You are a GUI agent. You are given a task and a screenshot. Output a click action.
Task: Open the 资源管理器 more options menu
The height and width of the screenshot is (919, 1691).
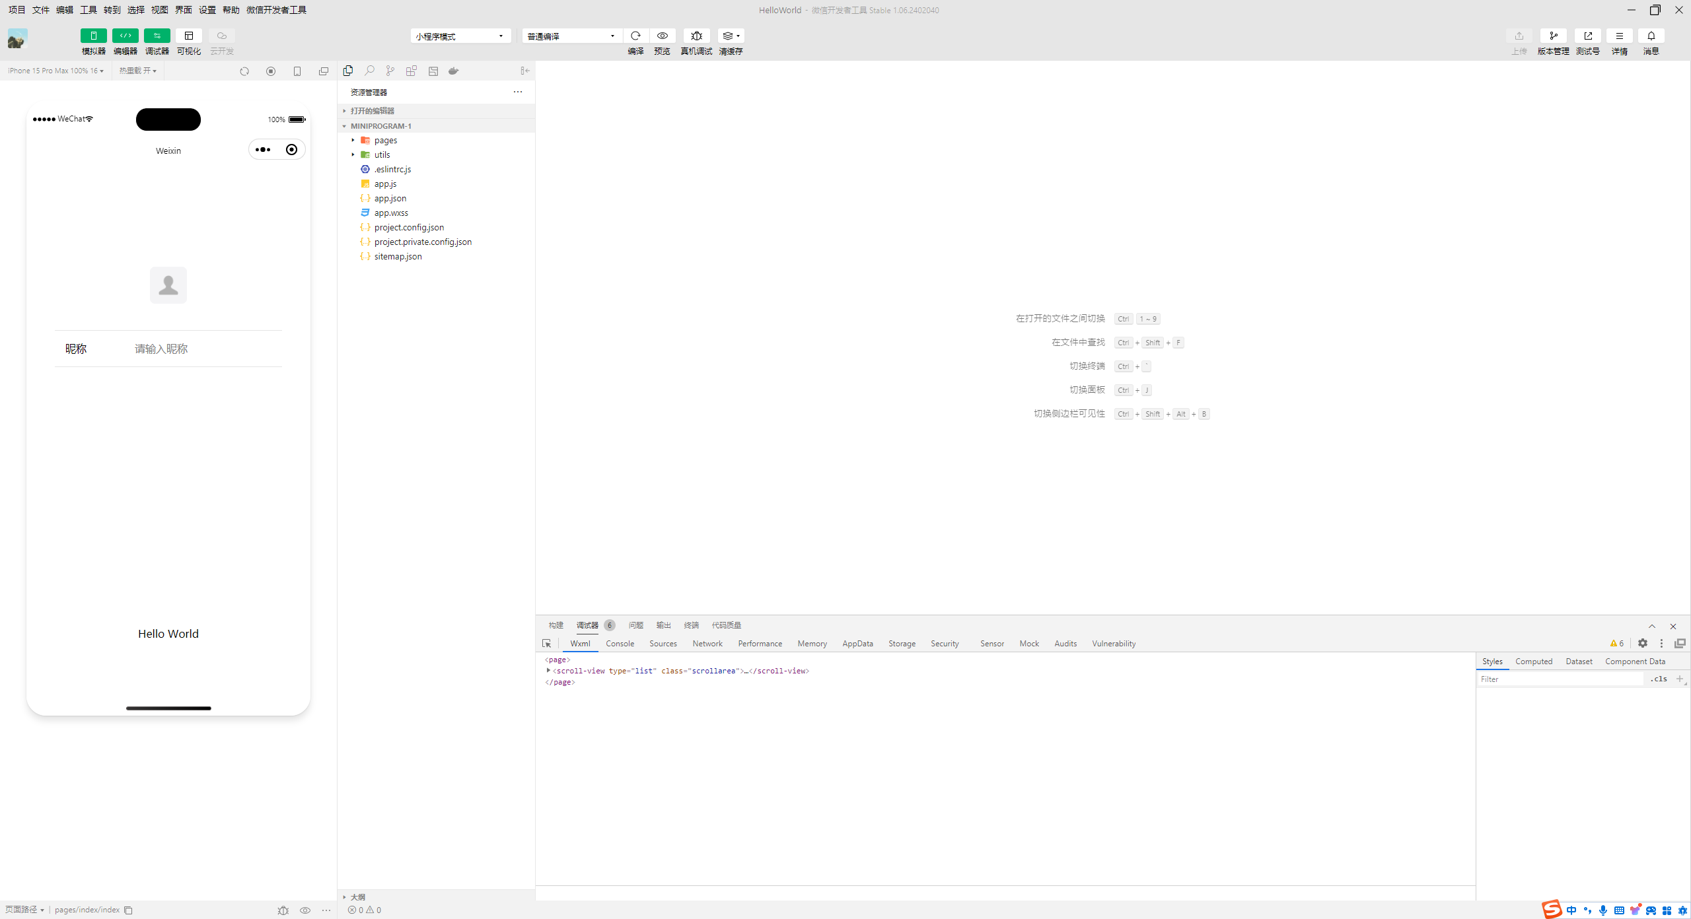[x=518, y=92]
